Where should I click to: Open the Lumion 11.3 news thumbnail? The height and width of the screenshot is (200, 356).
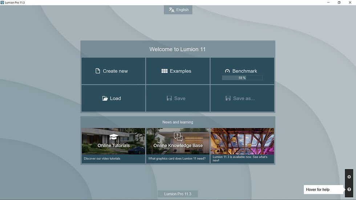point(242,141)
